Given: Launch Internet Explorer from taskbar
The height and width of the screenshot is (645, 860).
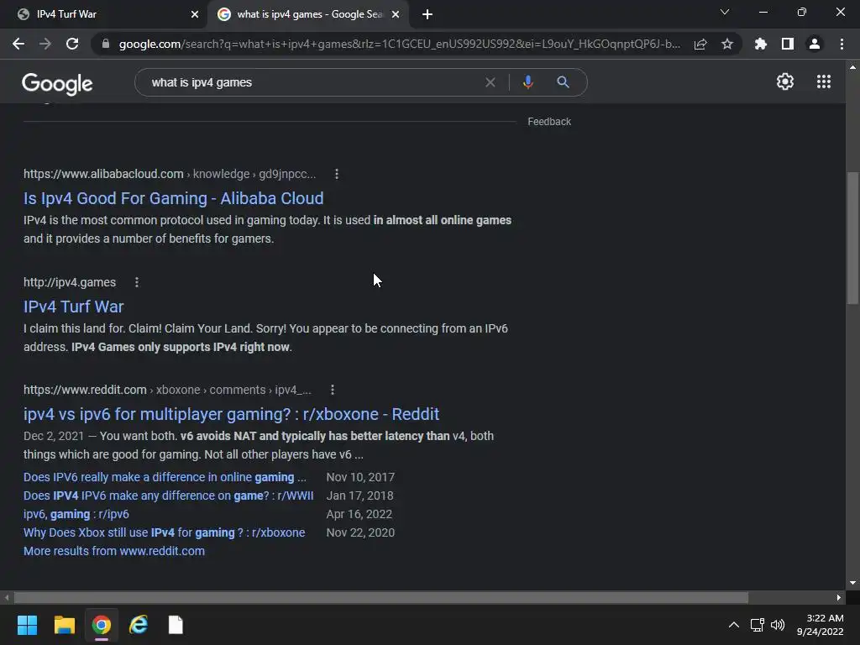Looking at the screenshot, I should click(139, 625).
